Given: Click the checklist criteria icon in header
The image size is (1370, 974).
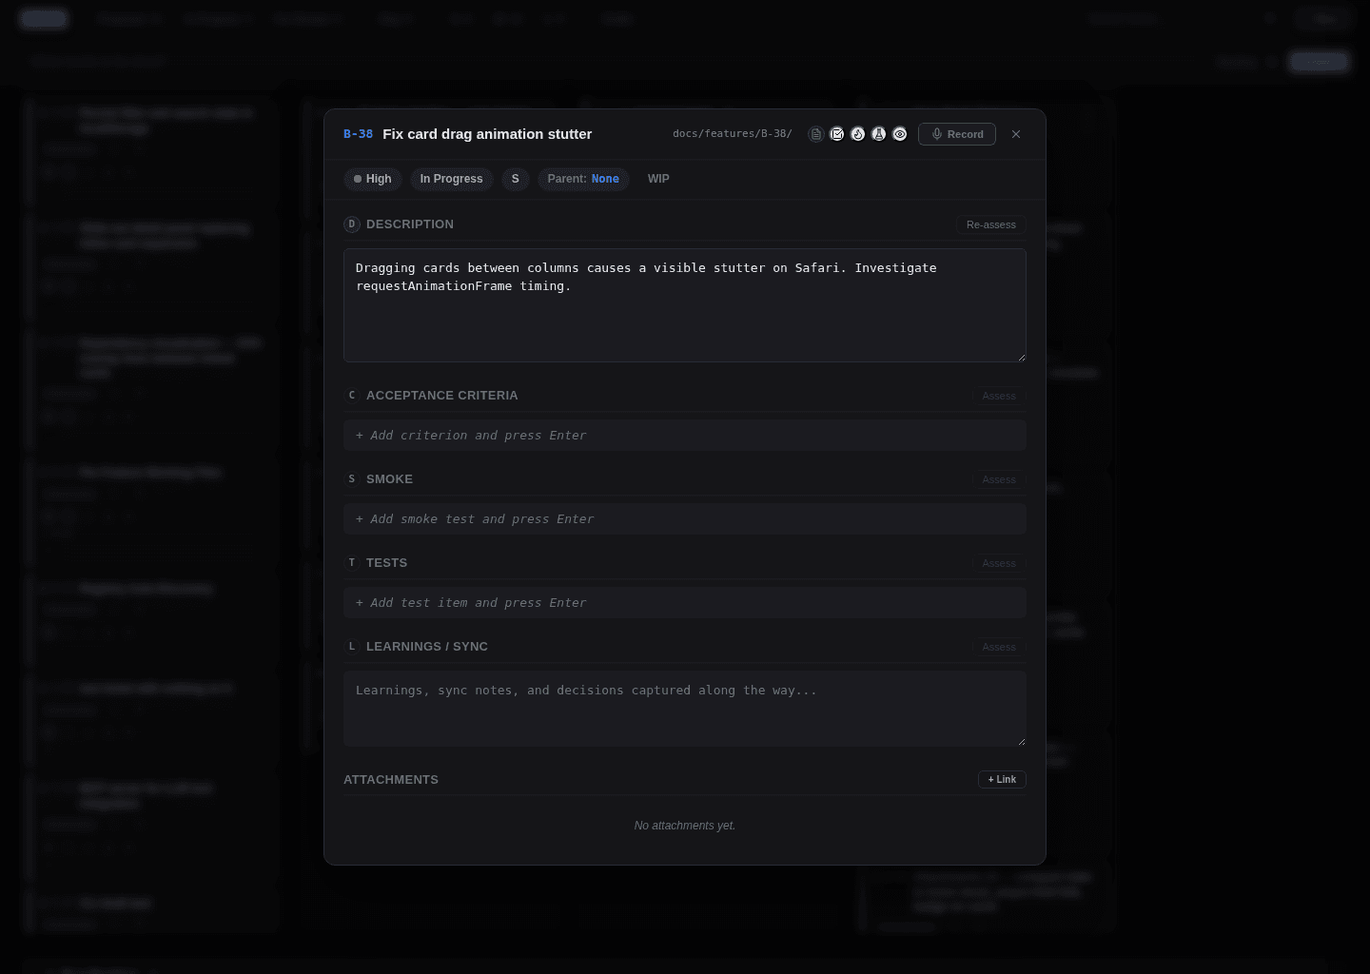Looking at the screenshot, I should pos(837,134).
